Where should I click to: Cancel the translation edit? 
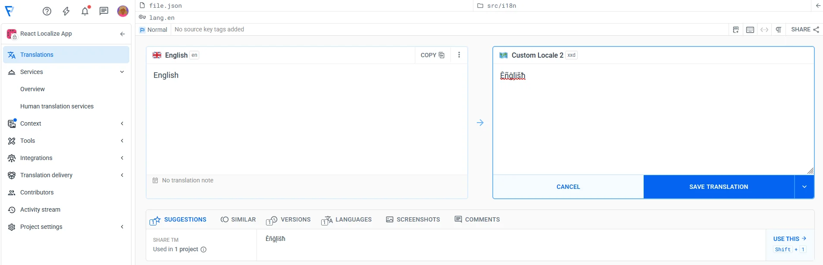pos(568,187)
